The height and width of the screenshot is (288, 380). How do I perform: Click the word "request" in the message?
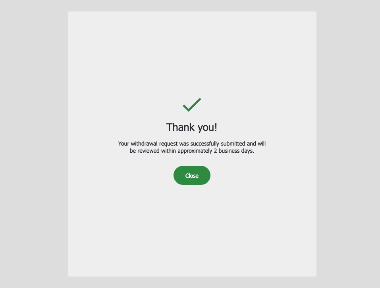click(x=168, y=144)
